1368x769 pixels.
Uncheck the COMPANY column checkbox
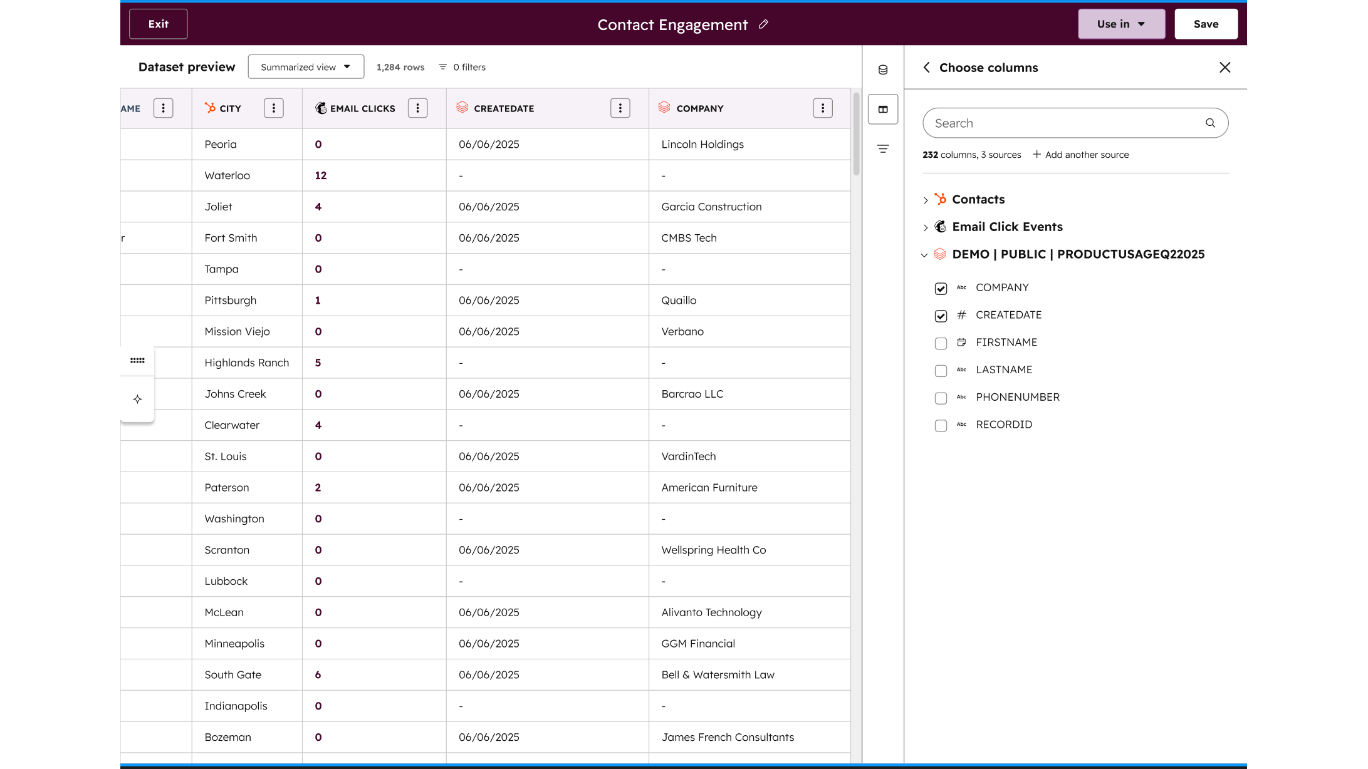941,289
